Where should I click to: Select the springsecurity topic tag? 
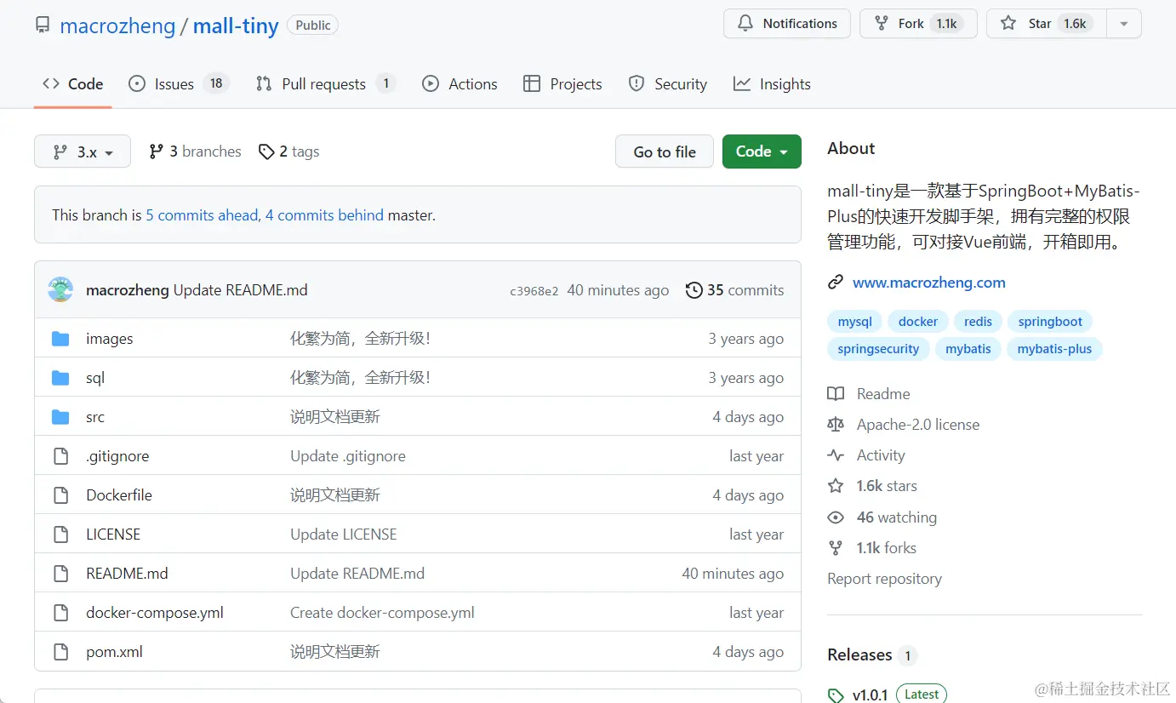[x=878, y=349]
